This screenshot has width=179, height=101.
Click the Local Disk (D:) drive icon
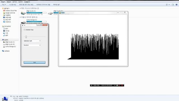50,13
